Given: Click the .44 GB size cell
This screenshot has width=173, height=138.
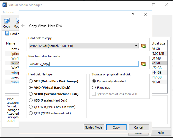Looking at the screenshot, I should [157, 73].
